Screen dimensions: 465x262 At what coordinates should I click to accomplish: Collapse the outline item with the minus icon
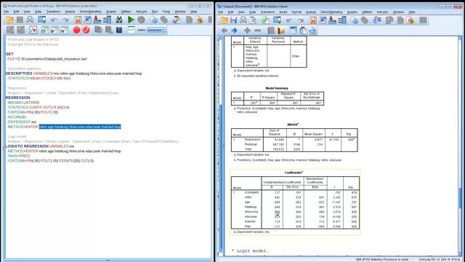(x=258, y=31)
